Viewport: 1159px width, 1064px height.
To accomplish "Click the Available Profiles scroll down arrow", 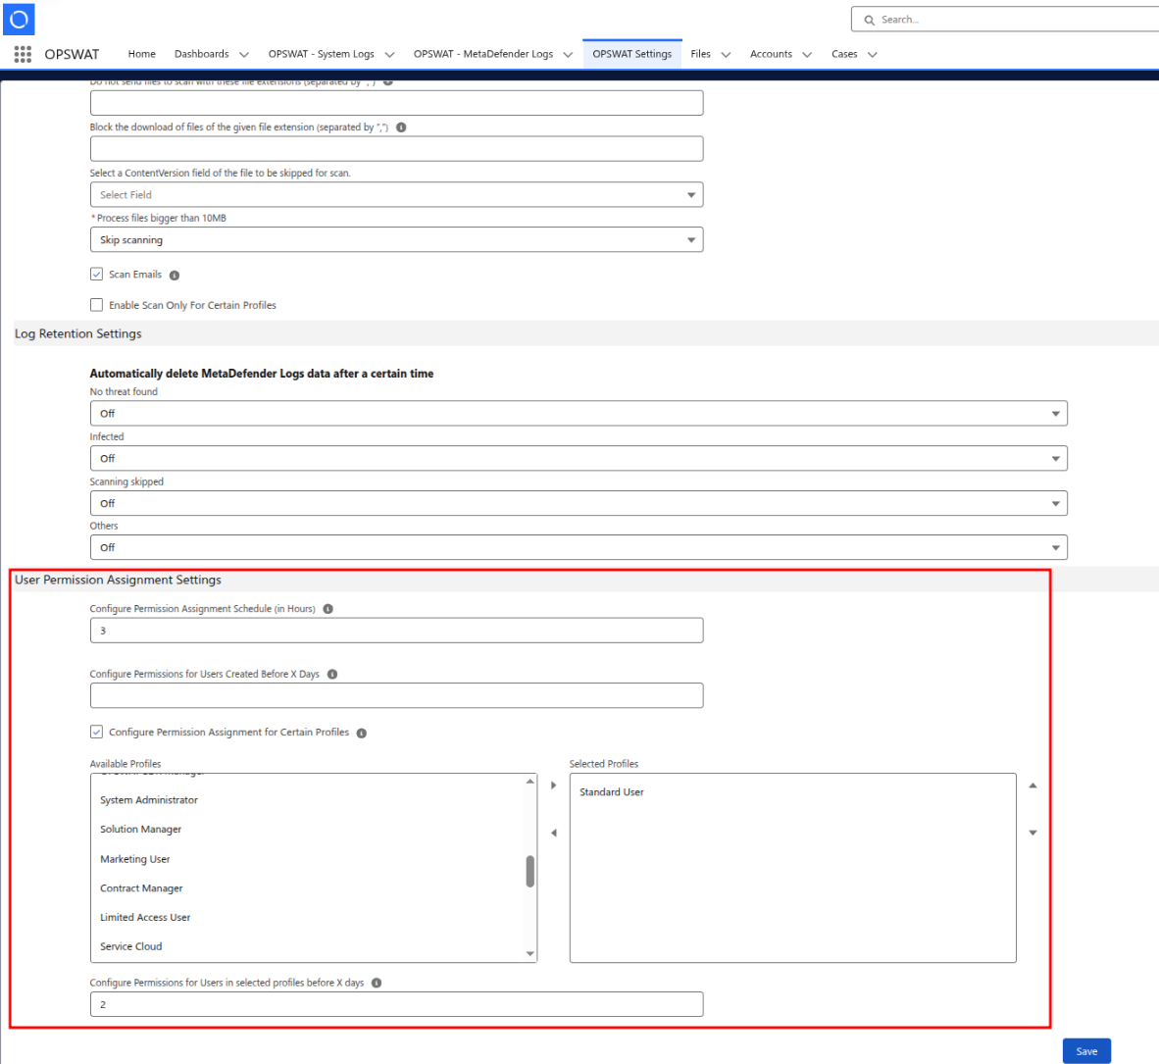I will click(x=529, y=954).
